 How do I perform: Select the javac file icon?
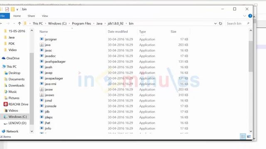[42, 50]
